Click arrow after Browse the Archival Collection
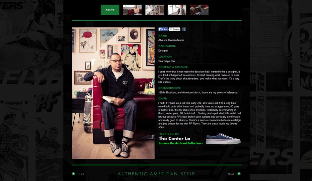This screenshot has width=312, height=181. point(202,143)
